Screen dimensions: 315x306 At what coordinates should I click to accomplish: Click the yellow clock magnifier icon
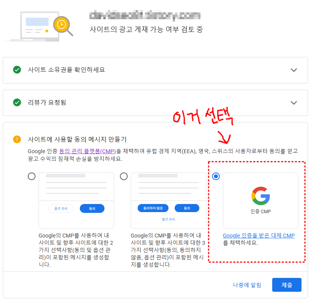click(x=63, y=26)
